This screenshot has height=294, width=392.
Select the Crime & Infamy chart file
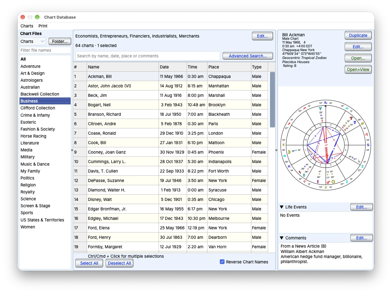coord(45,115)
